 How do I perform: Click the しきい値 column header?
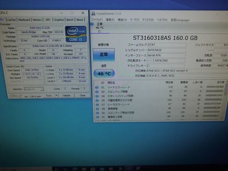coord(198,82)
